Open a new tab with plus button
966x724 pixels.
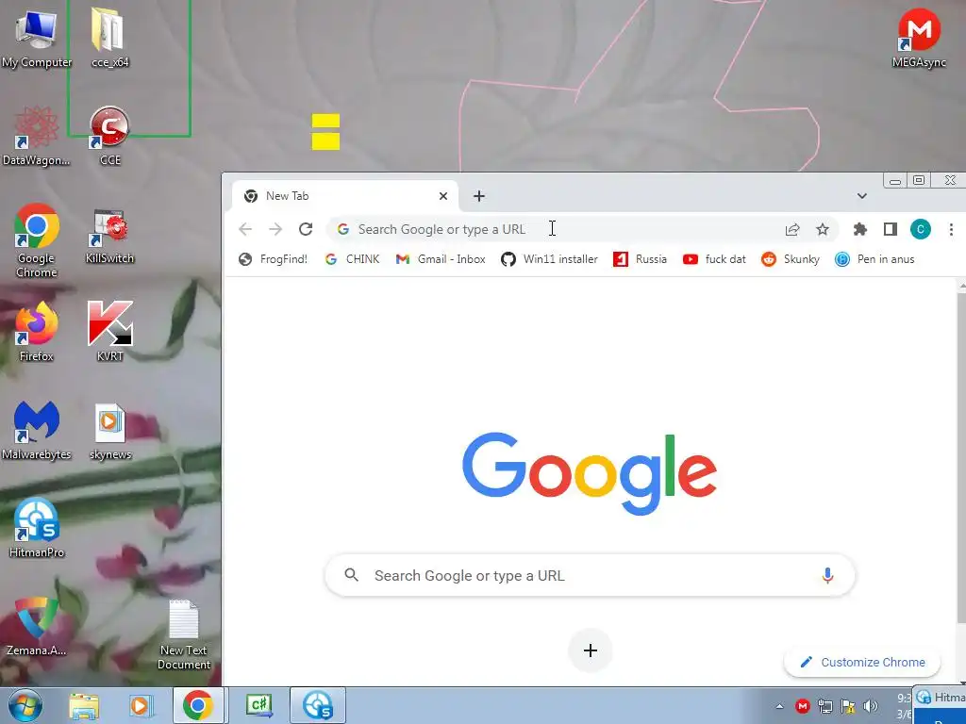(478, 196)
